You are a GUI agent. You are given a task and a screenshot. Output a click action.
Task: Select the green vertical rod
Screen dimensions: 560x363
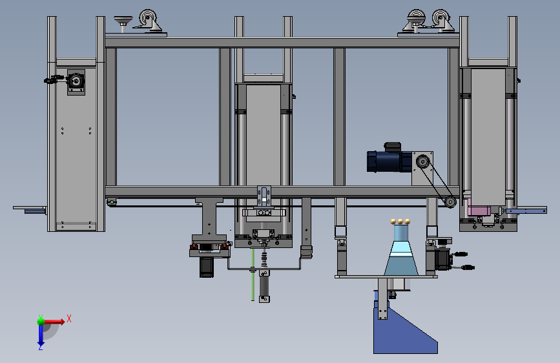tap(253, 275)
